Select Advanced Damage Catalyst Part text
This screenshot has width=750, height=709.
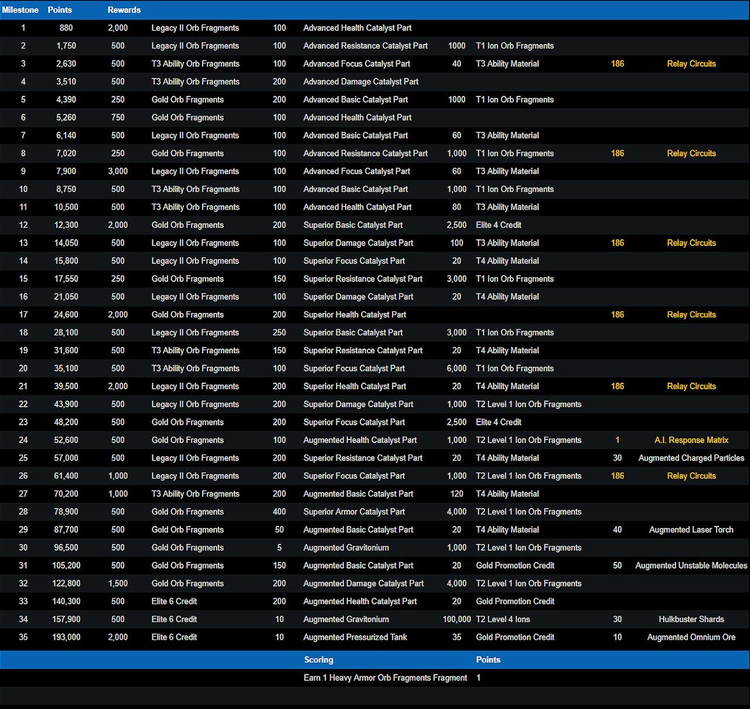(x=361, y=82)
